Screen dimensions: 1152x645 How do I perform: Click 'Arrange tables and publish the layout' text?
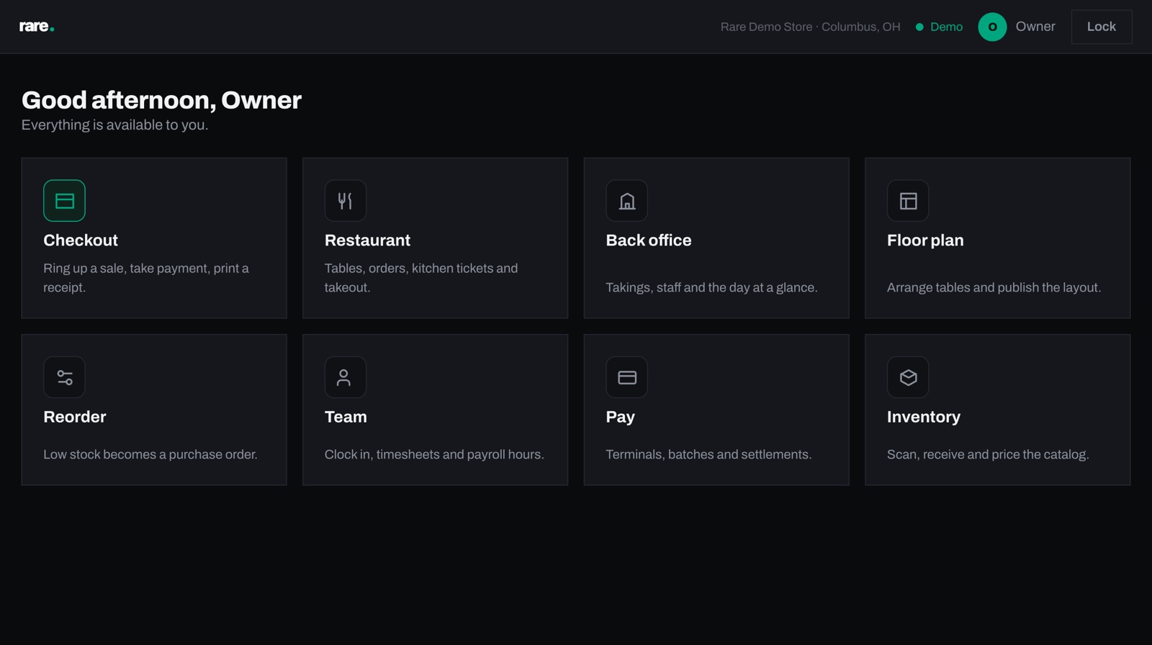click(x=994, y=287)
